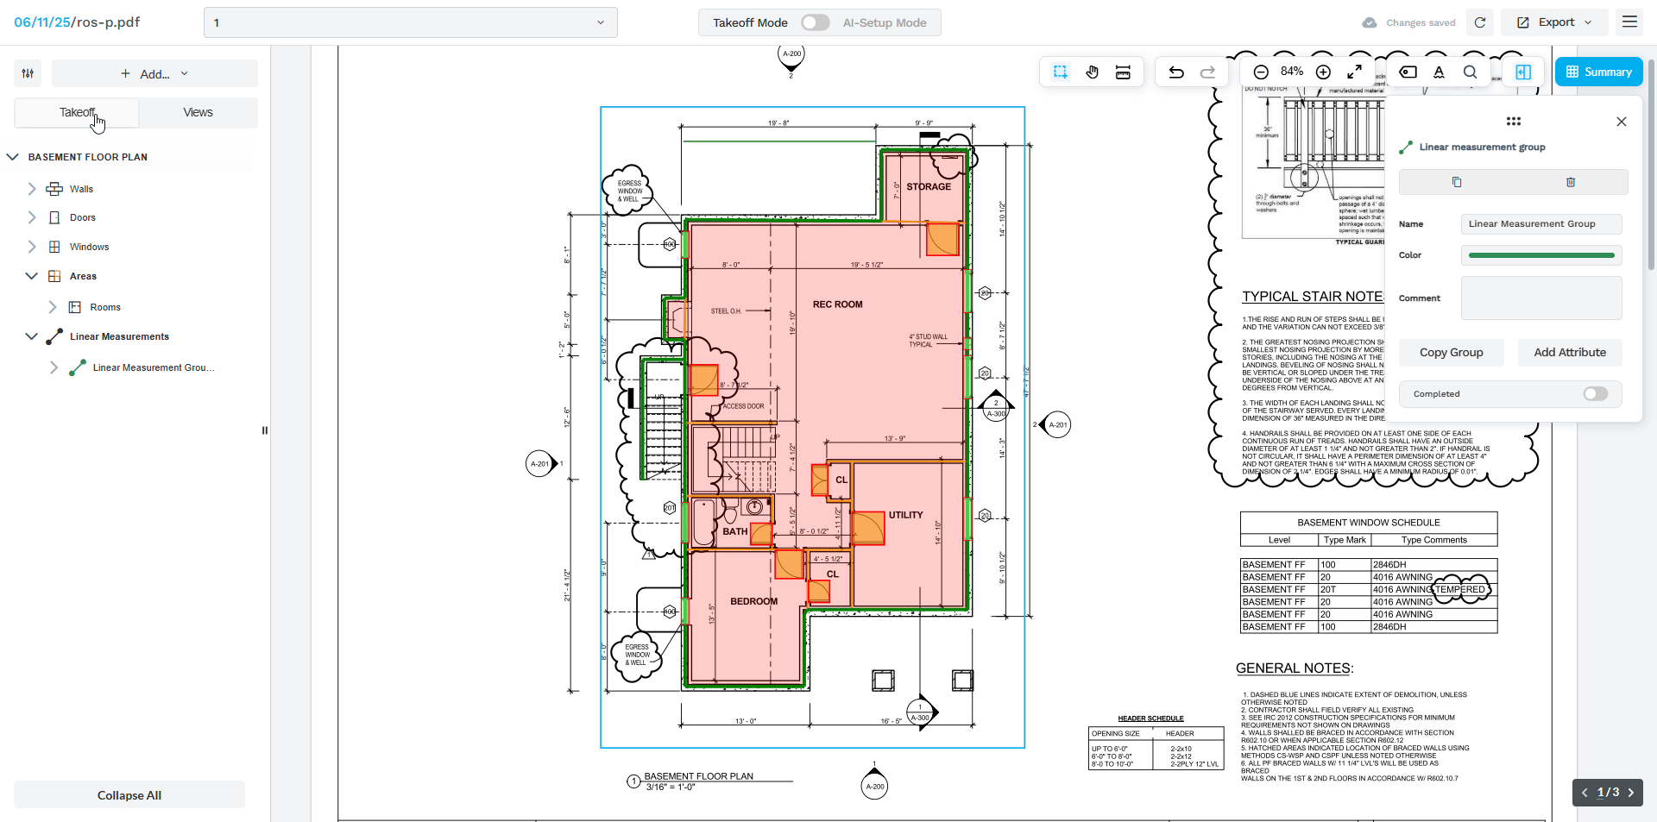This screenshot has width=1657, height=822.
Task: Grab the panel drag-handle dots
Action: [x=1514, y=122]
